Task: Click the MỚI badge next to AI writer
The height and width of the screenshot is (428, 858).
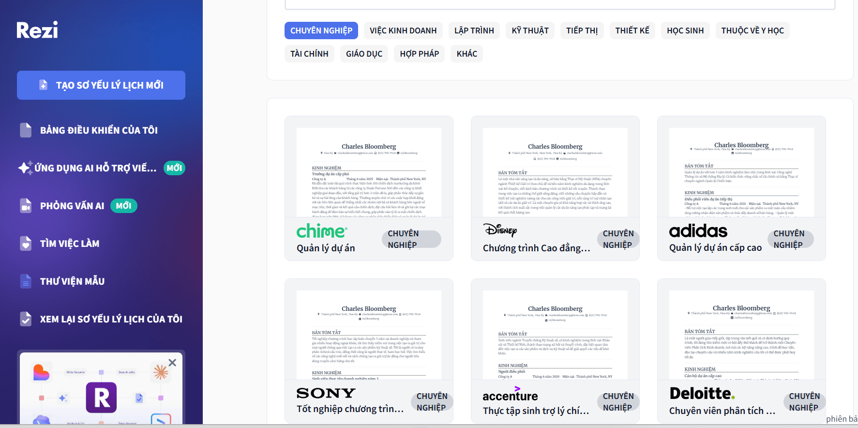Action: (174, 168)
